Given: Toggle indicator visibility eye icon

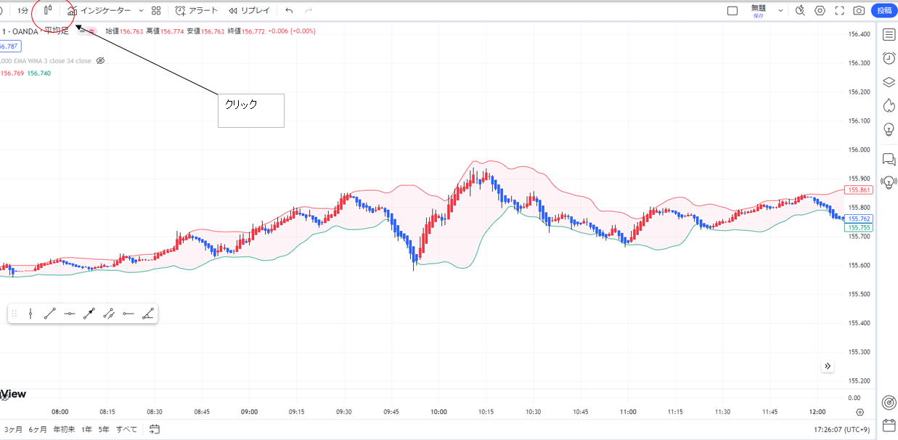Looking at the screenshot, I should (x=101, y=61).
